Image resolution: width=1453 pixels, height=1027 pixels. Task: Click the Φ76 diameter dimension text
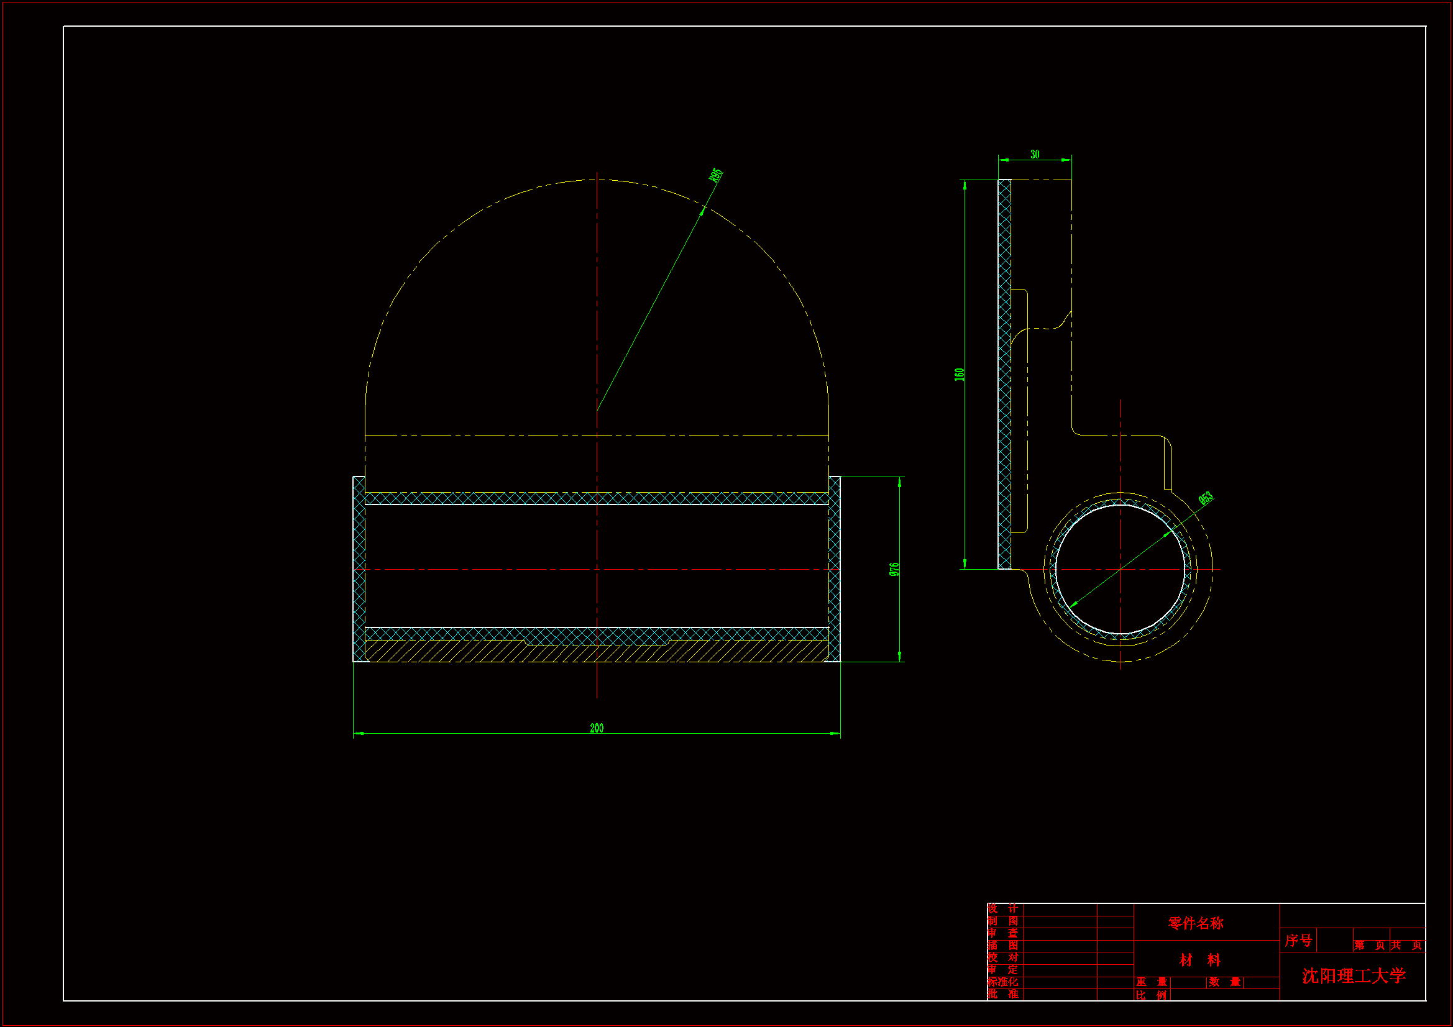[894, 569]
